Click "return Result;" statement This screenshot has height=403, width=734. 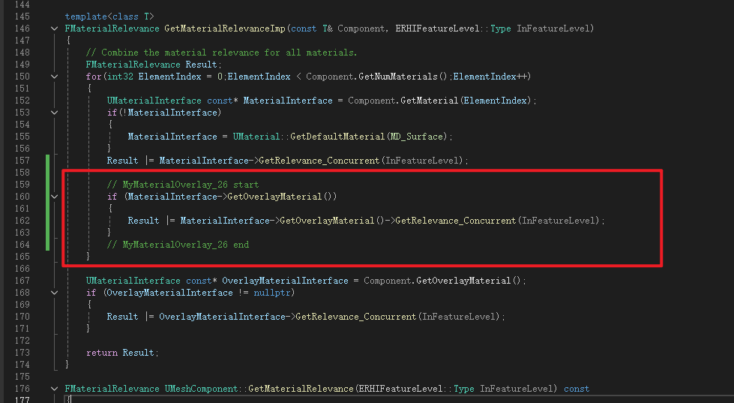[x=123, y=353]
